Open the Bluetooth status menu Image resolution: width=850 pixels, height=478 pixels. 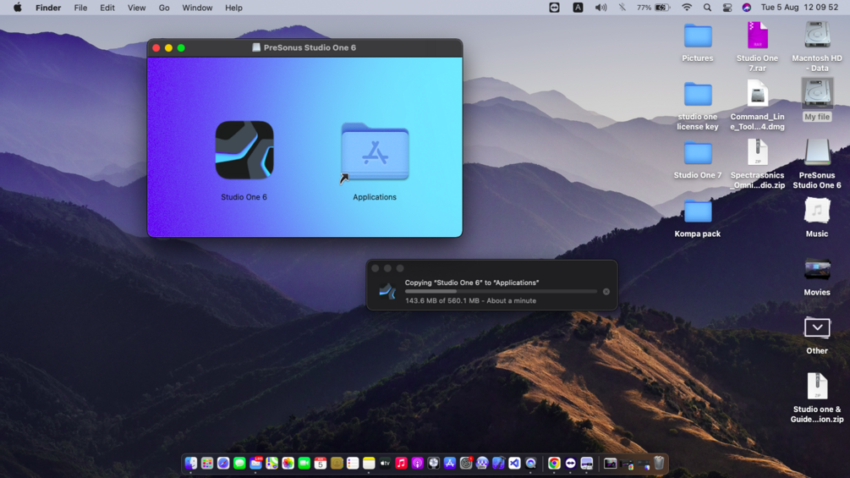(622, 8)
